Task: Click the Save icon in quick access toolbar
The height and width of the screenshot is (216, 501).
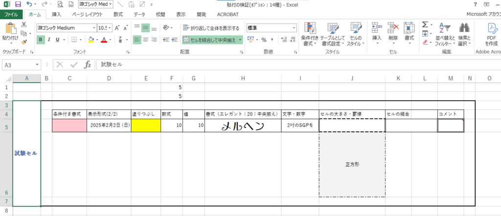Action: click(x=18, y=4)
